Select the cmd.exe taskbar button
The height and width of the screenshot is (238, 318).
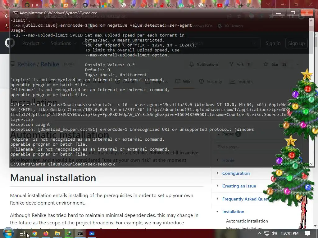[x=80, y=233]
